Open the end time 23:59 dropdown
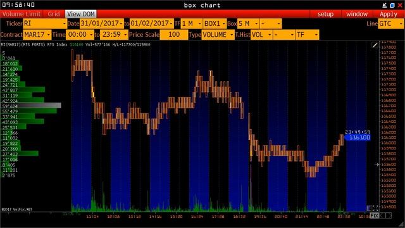Screen dimensions: 405x228 [x=114, y=35]
